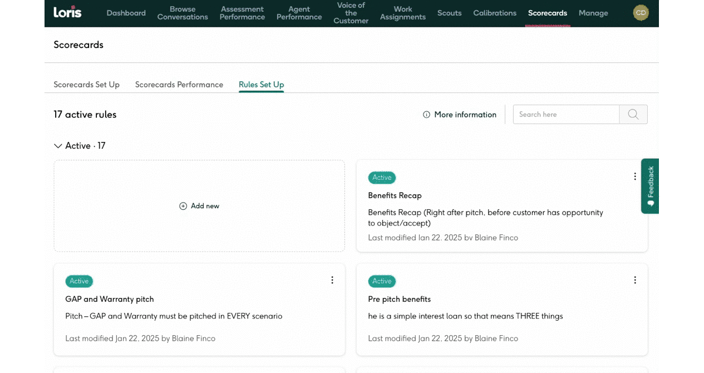Go to Scouts

pyautogui.click(x=449, y=13)
